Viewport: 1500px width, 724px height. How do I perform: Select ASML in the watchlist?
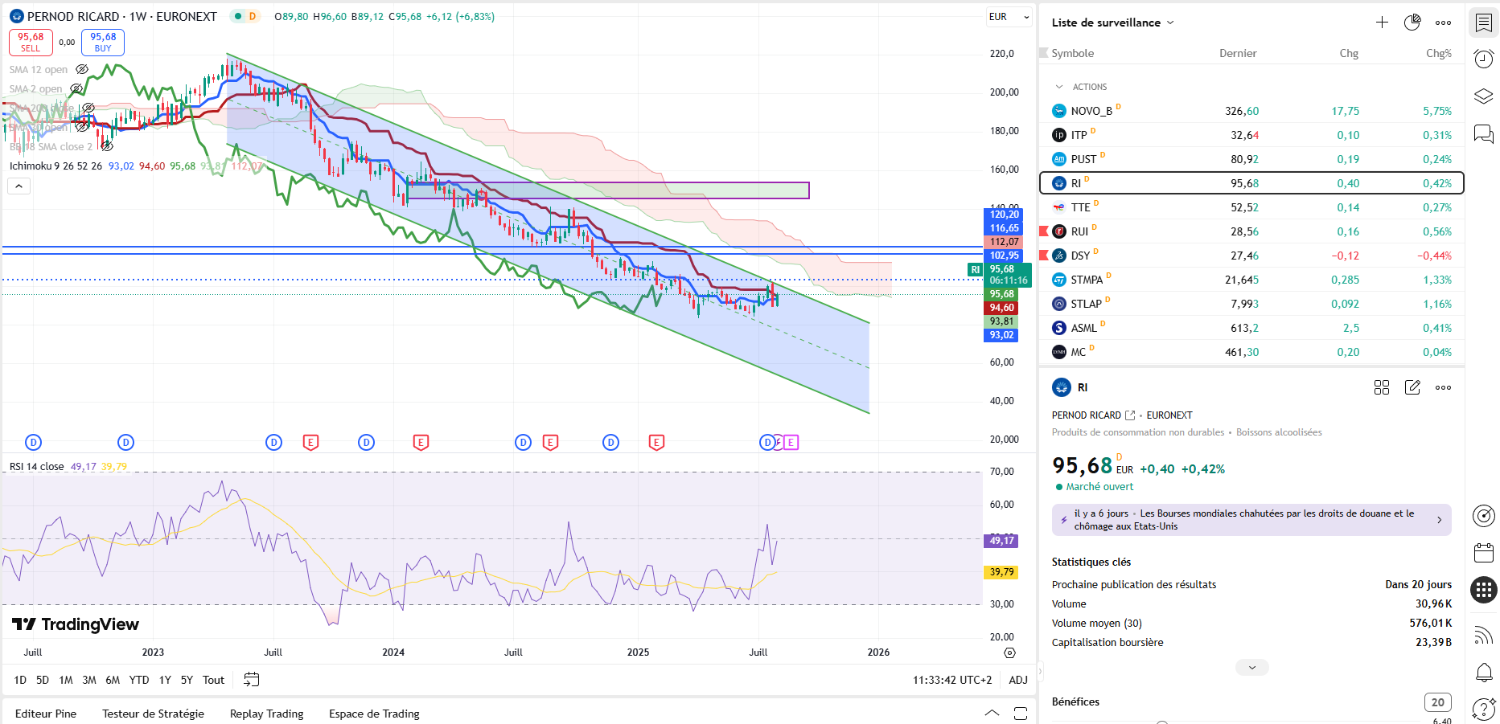click(x=1251, y=328)
